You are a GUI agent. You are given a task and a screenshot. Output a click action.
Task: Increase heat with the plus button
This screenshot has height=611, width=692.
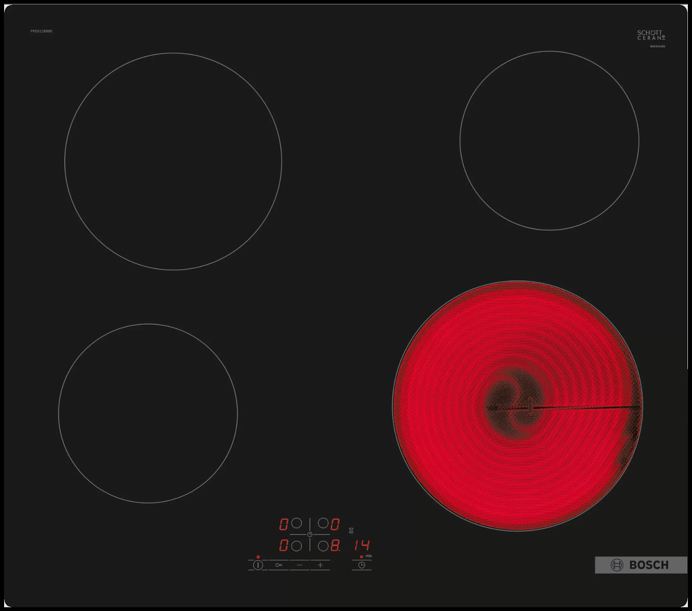point(320,565)
